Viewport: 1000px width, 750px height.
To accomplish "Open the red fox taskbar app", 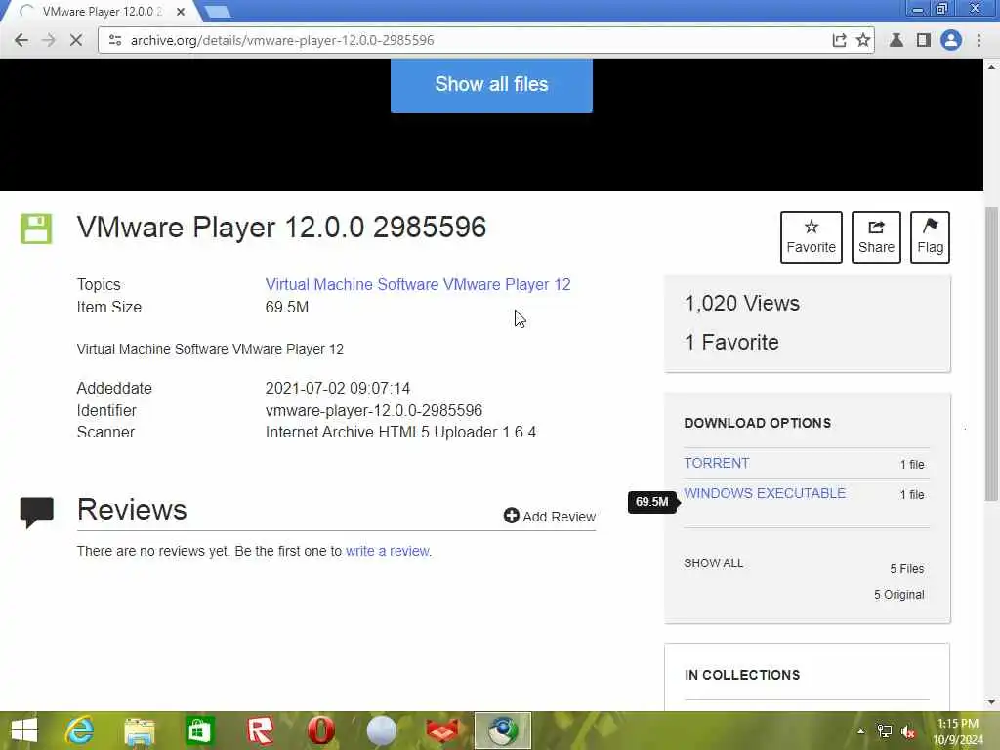I will (442, 730).
